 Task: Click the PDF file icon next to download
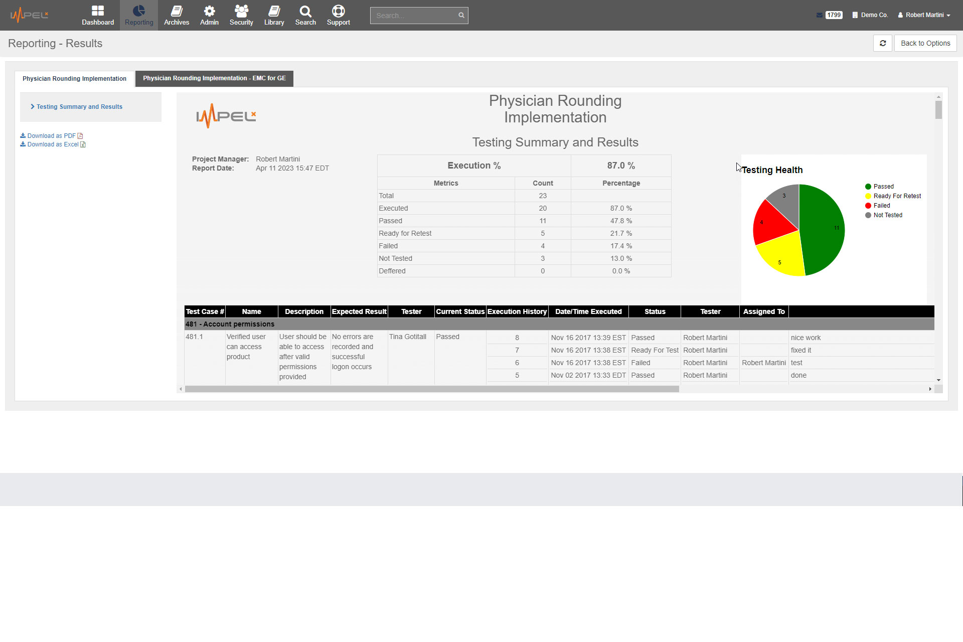click(x=80, y=136)
